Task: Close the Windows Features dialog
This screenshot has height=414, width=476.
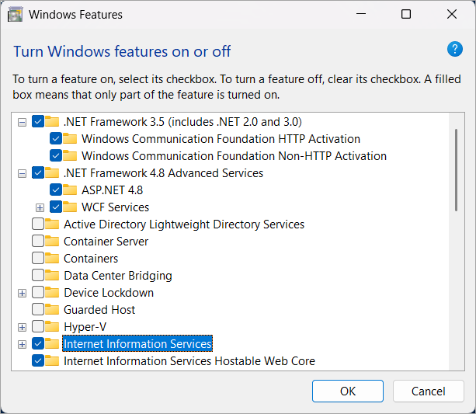Action: 452,14
